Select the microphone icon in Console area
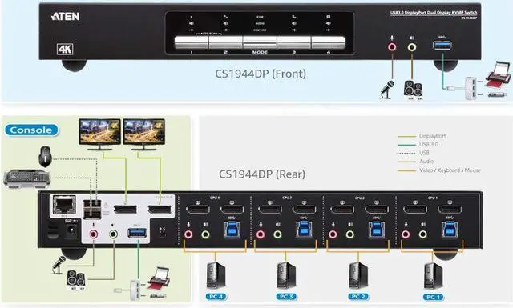Viewport: 513px width, 308px height. click(x=59, y=265)
